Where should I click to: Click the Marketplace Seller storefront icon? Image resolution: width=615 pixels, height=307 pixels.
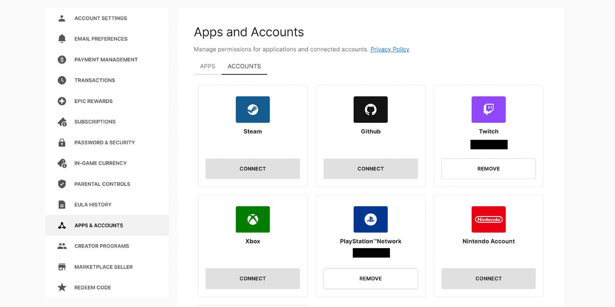point(62,267)
